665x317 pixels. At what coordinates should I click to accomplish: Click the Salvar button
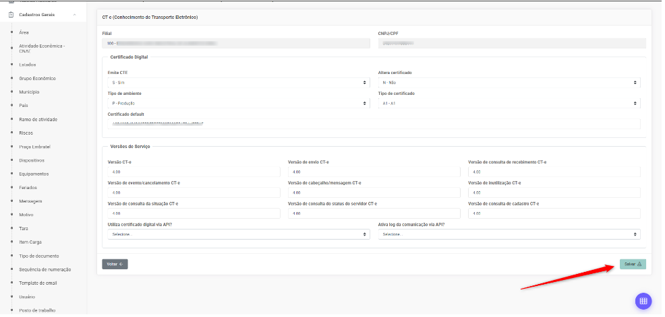pos(633,265)
